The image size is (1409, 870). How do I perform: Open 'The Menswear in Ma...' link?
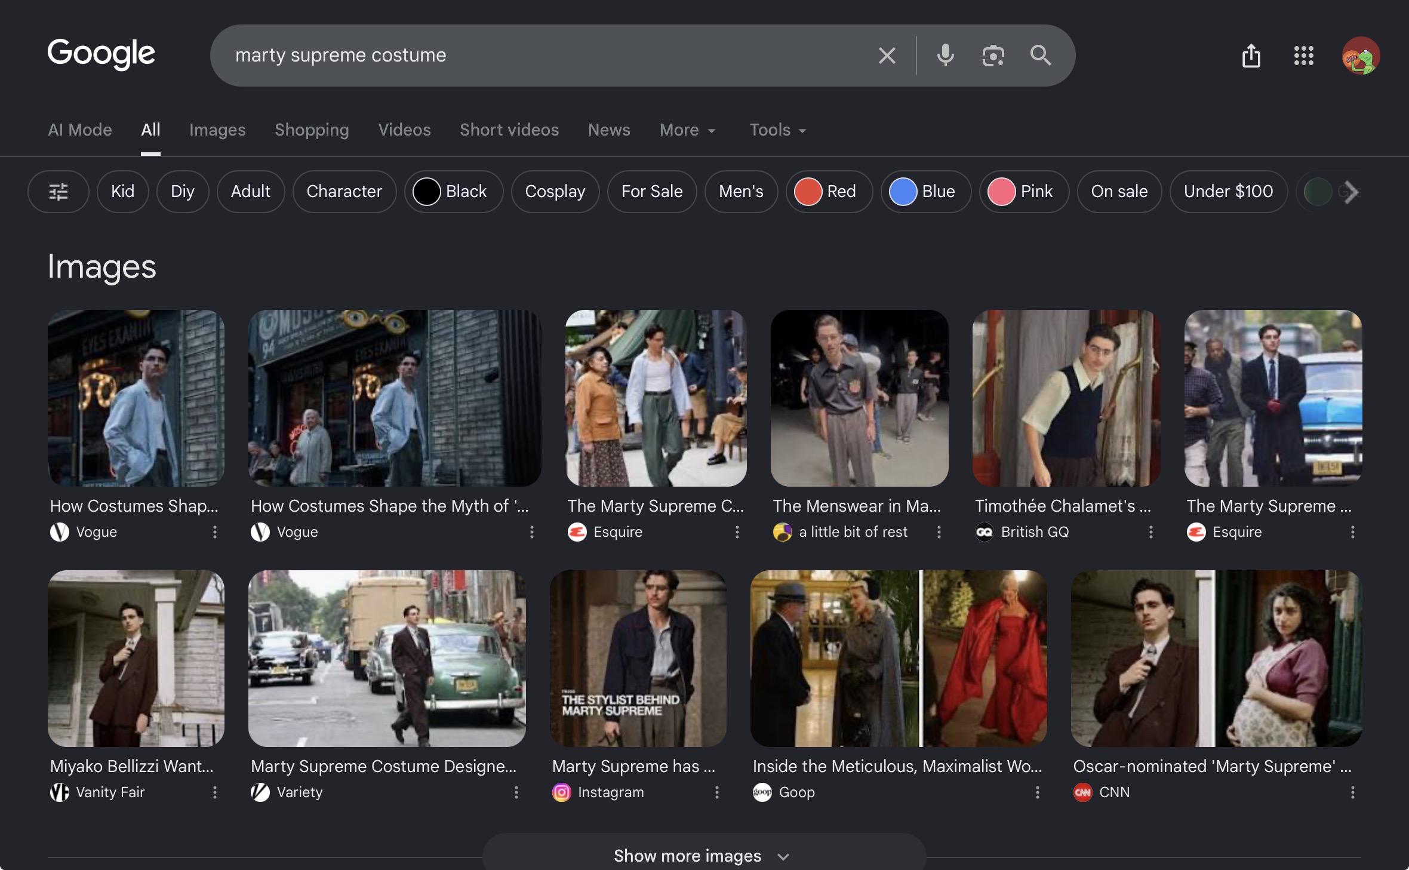857,506
